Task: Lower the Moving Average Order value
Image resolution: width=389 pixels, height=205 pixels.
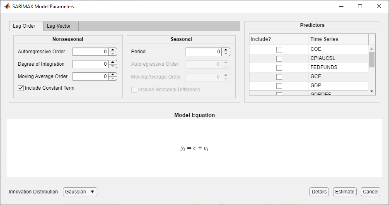Action: pos(112,79)
